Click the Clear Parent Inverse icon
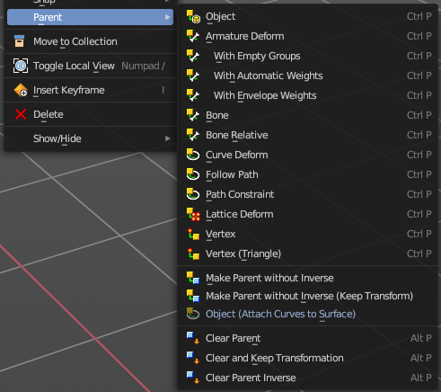 click(x=193, y=378)
